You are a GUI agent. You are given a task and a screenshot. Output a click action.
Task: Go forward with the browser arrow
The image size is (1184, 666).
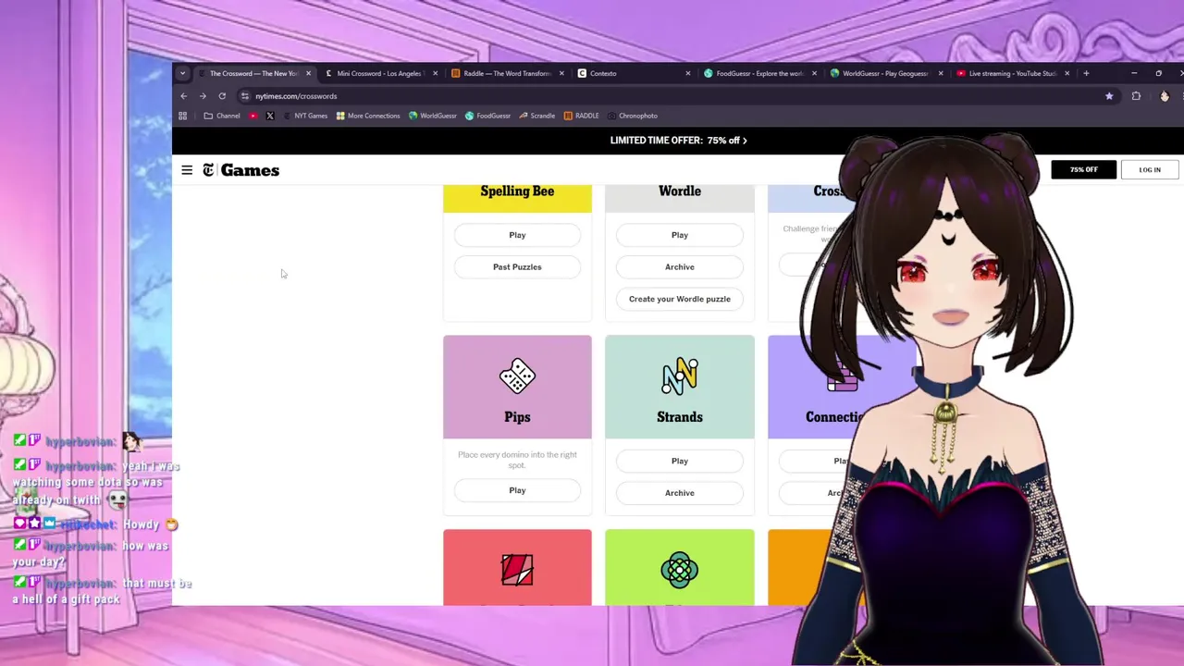point(203,96)
